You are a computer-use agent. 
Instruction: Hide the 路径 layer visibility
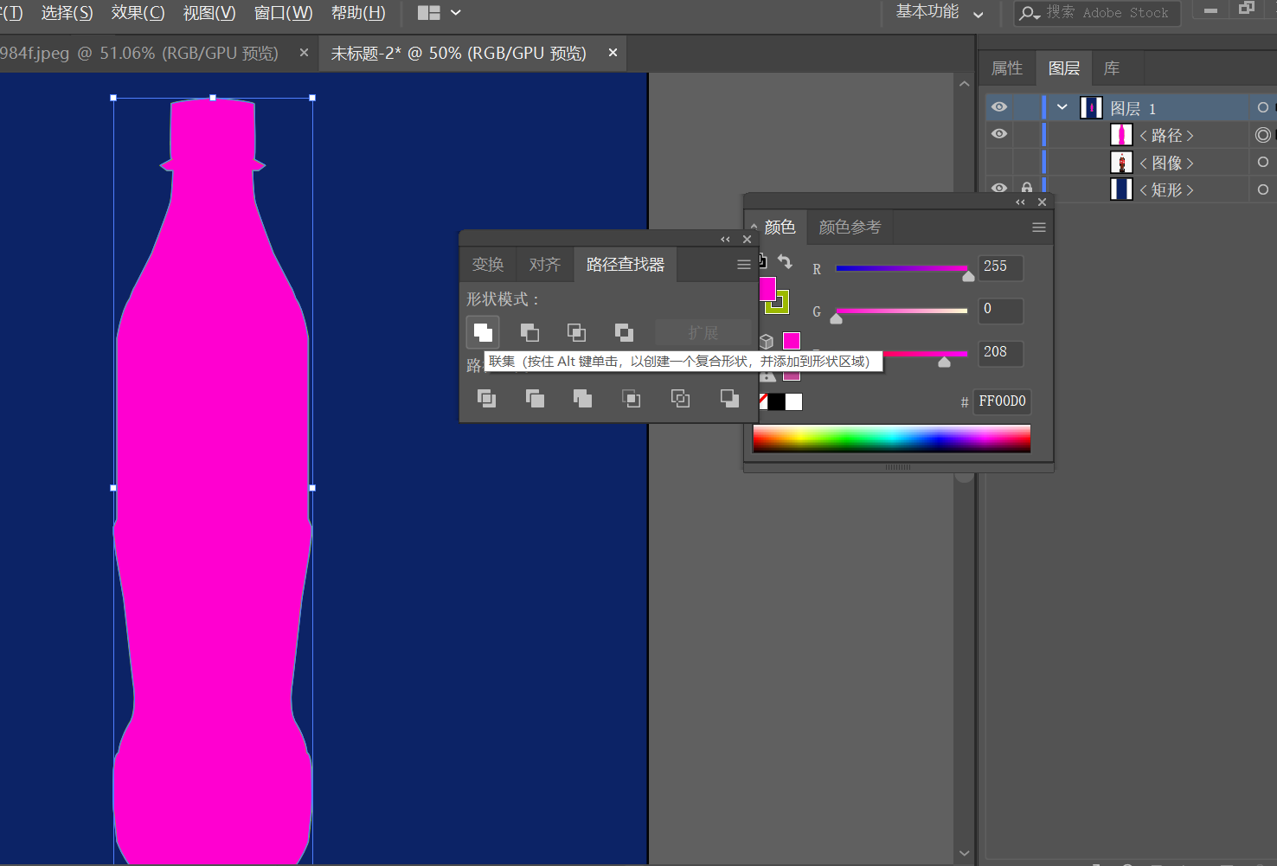[x=999, y=134]
